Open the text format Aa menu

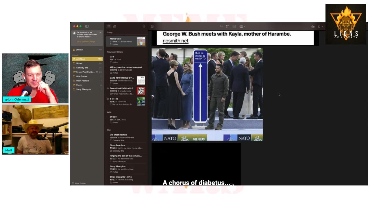(x=221, y=26)
